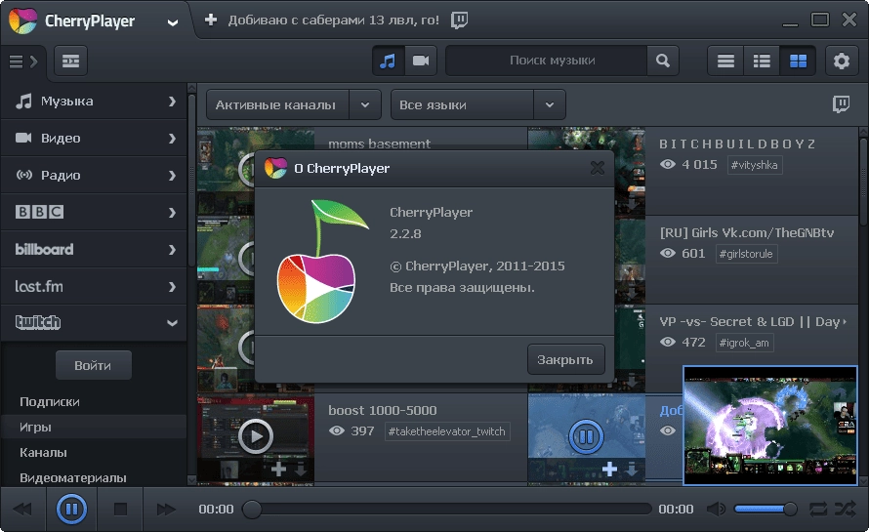This screenshot has width=869, height=532.
Task: Toggle shuffle mode icon
Action: click(845, 509)
